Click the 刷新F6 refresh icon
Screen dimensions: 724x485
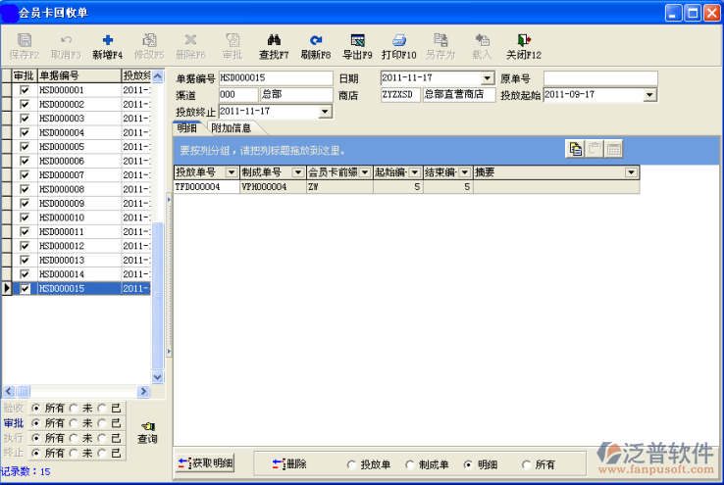pos(316,40)
